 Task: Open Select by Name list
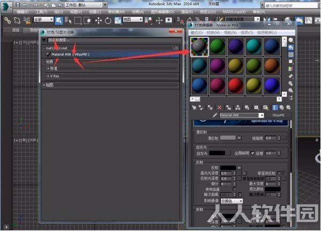68,20
